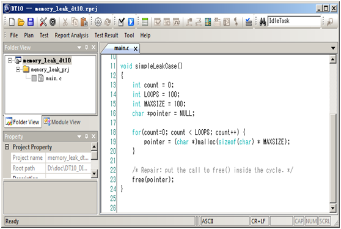
Task: Pin the Property panel
Action: pyautogui.click(x=87, y=137)
